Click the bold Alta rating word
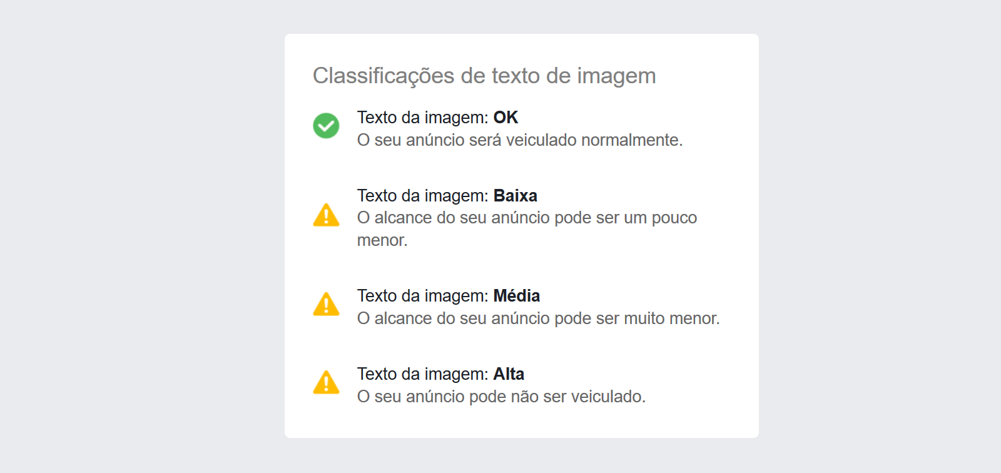This screenshot has height=473, width=1001. coord(509,374)
